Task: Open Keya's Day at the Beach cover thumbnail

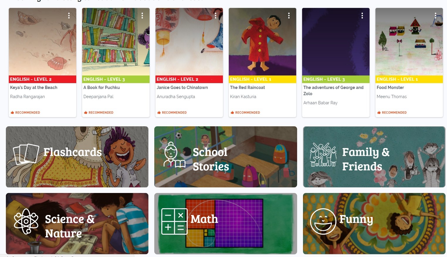Action: pyautogui.click(x=43, y=42)
